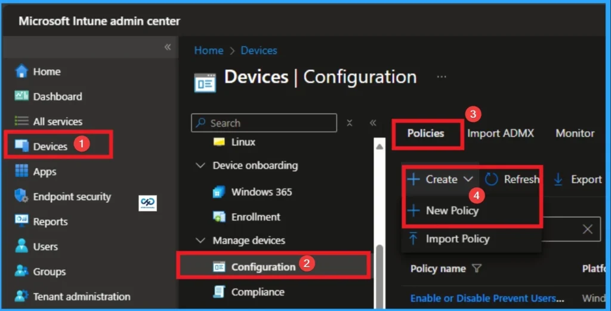Image resolution: width=611 pixels, height=311 pixels.
Task: Open Groups in the sidebar
Action: tap(40, 271)
